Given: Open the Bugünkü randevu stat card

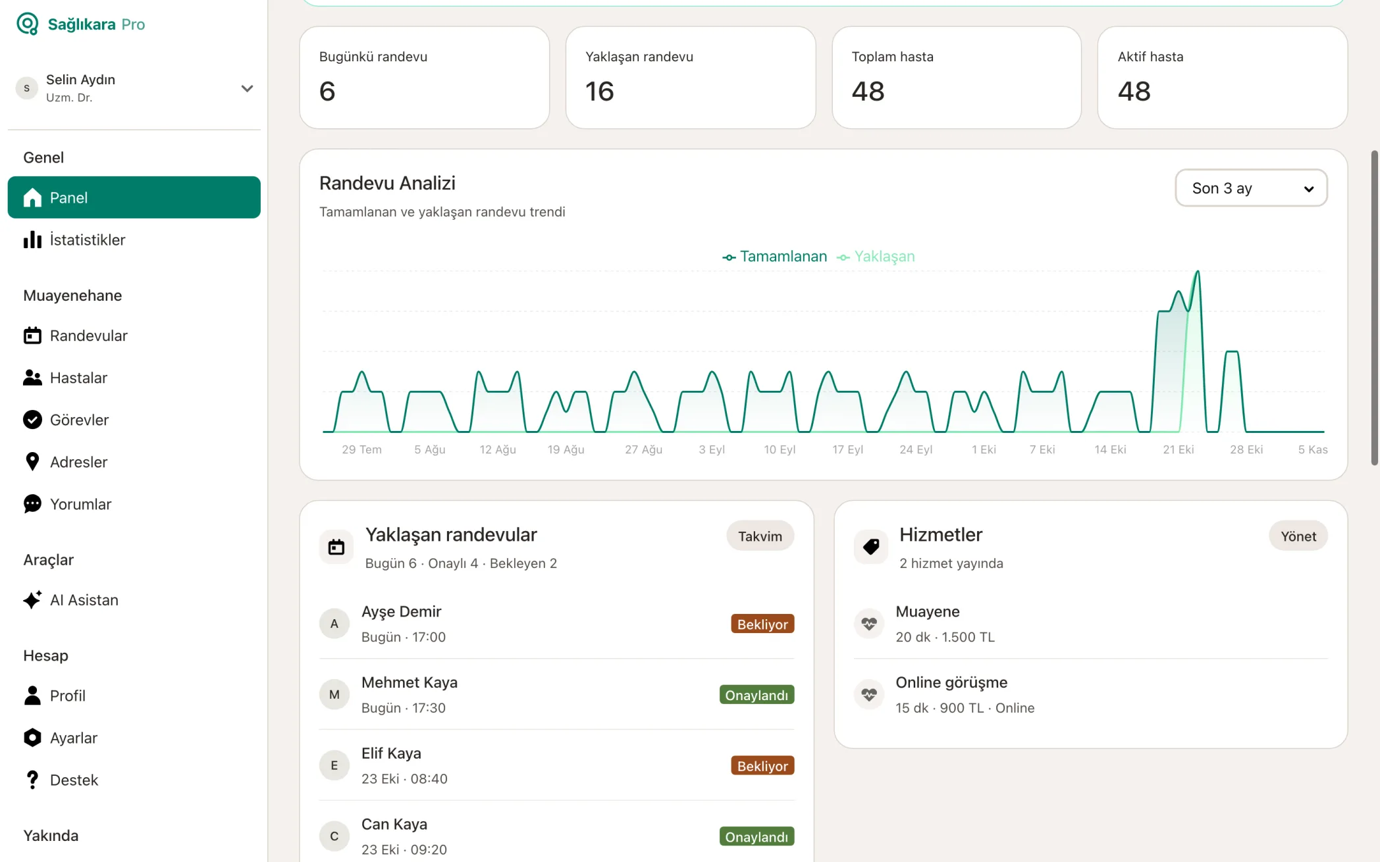Looking at the screenshot, I should click(425, 78).
